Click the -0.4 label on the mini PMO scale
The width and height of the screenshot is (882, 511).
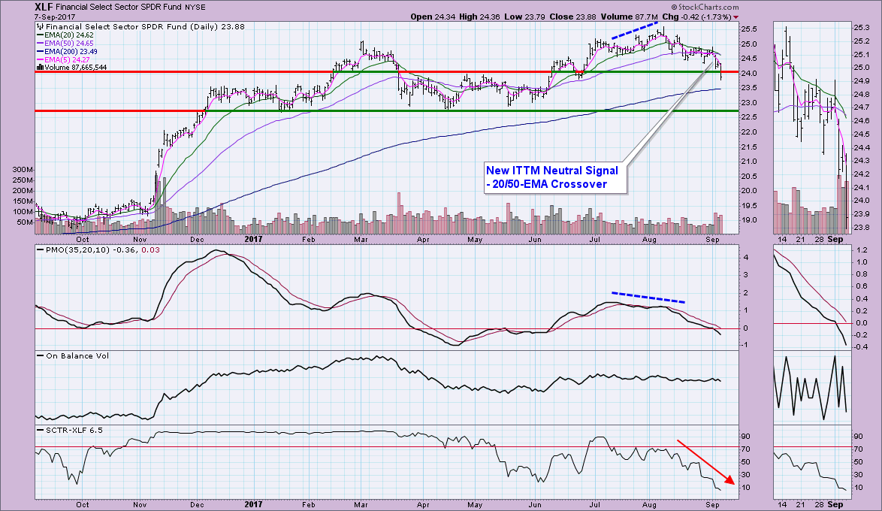(860, 346)
